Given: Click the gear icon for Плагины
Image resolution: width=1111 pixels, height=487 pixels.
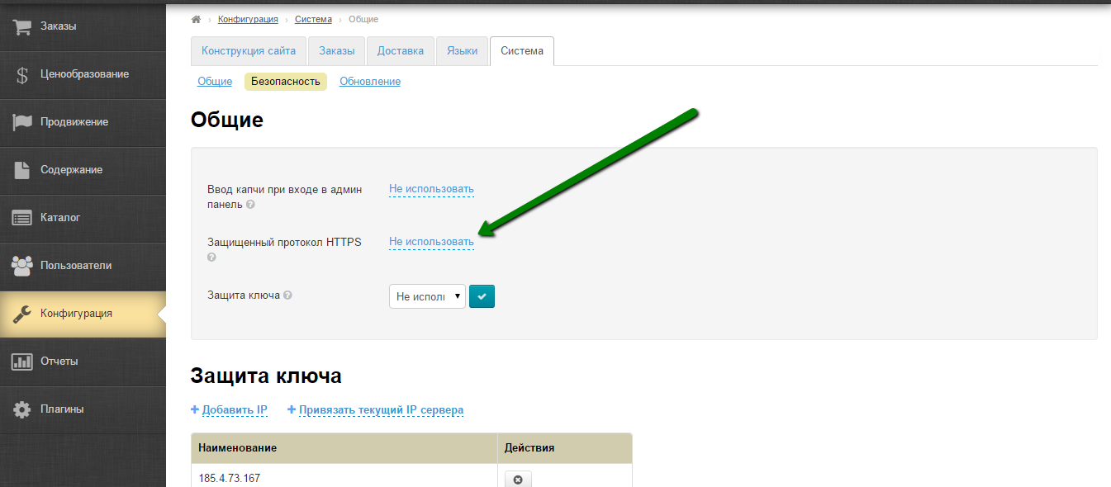Looking at the screenshot, I should [22, 409].
